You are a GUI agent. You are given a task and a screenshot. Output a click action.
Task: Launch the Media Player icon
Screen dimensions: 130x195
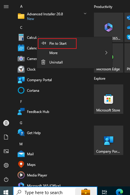click(21, 175)
